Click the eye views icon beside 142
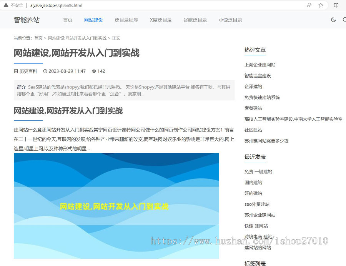The width and height of the screenshot is (346, 266). coord(94,71)
